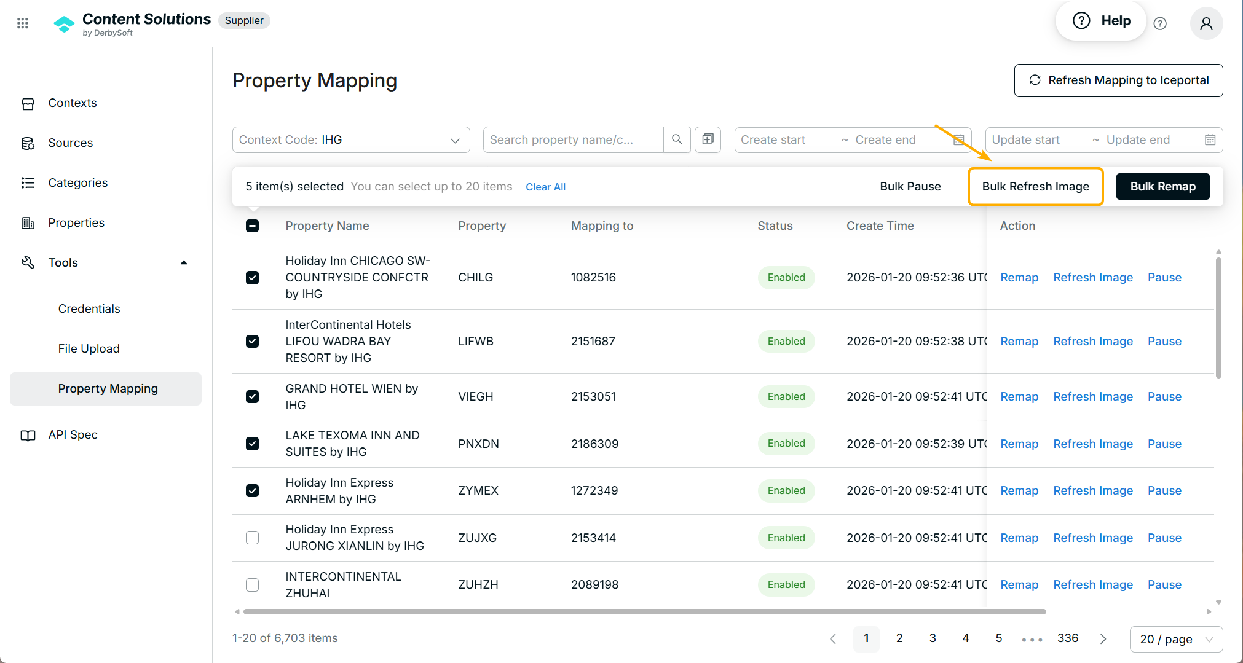Click Remap for CHILG row

point(1019,278)
